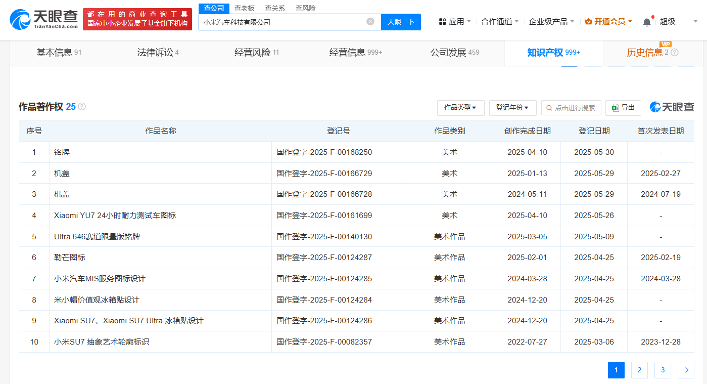The height and width of the screenshot is (384, 707).
Task: Clear the search box with X icon
Action: pyautogui.click(x=370, y=22)
